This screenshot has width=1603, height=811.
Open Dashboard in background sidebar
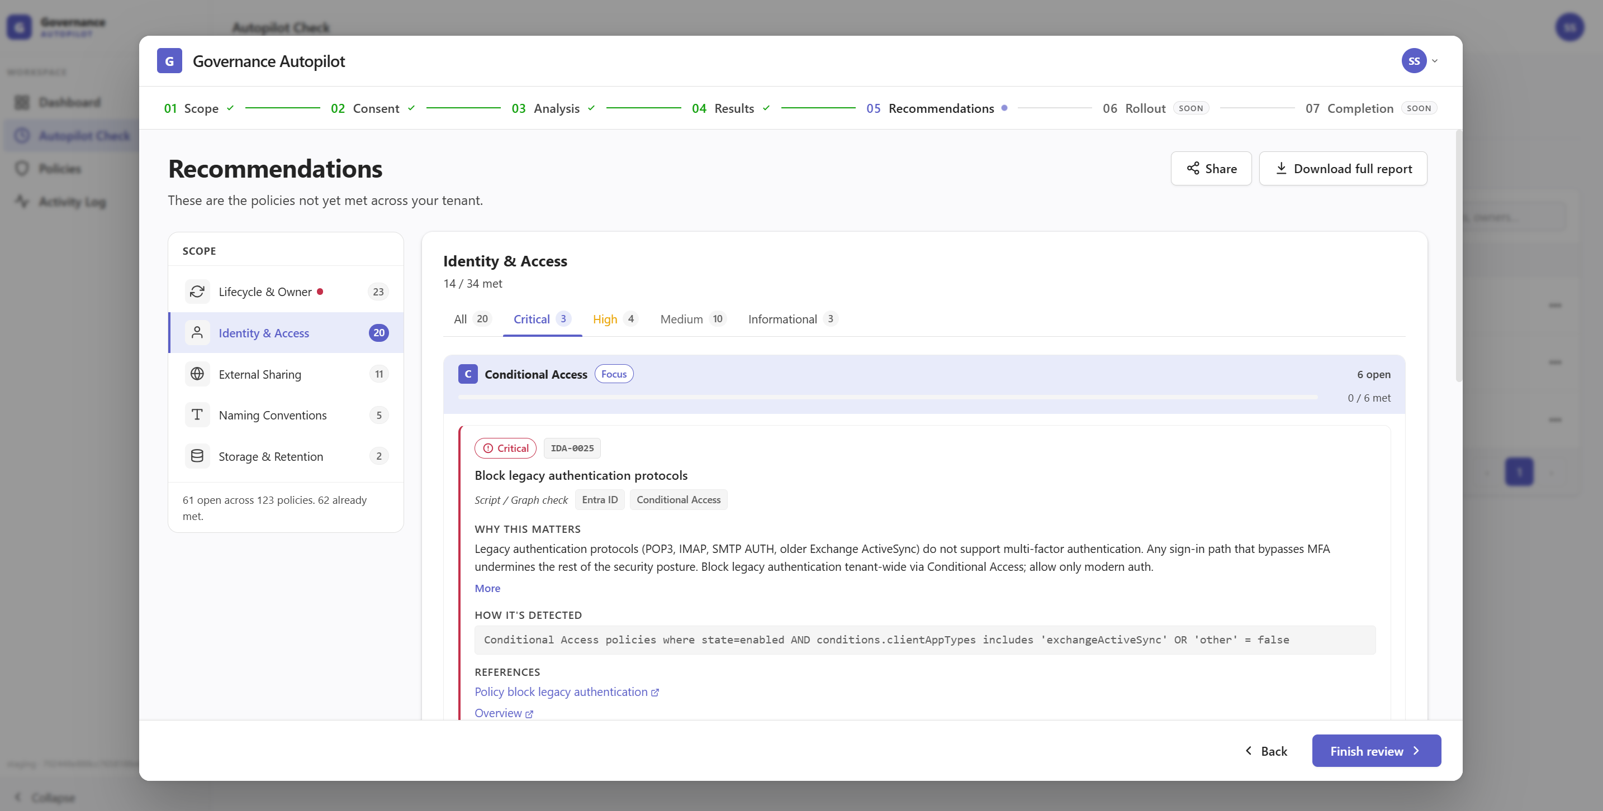pos(69,102)
